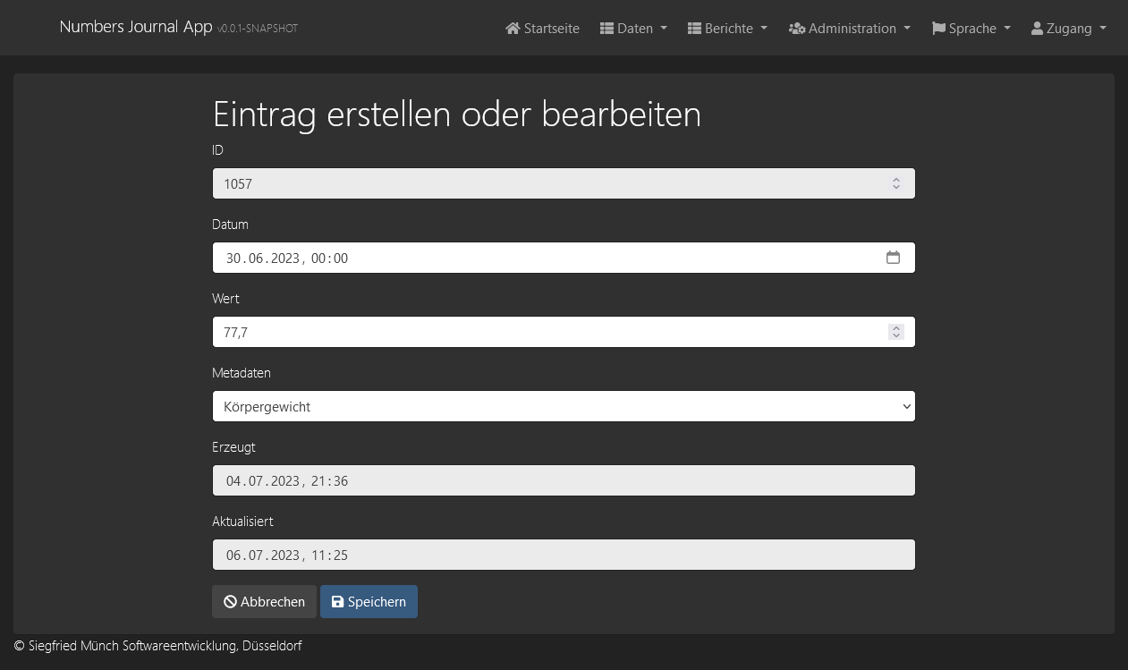
Task: Open the Sprache language menu
Action: [972, 29]
